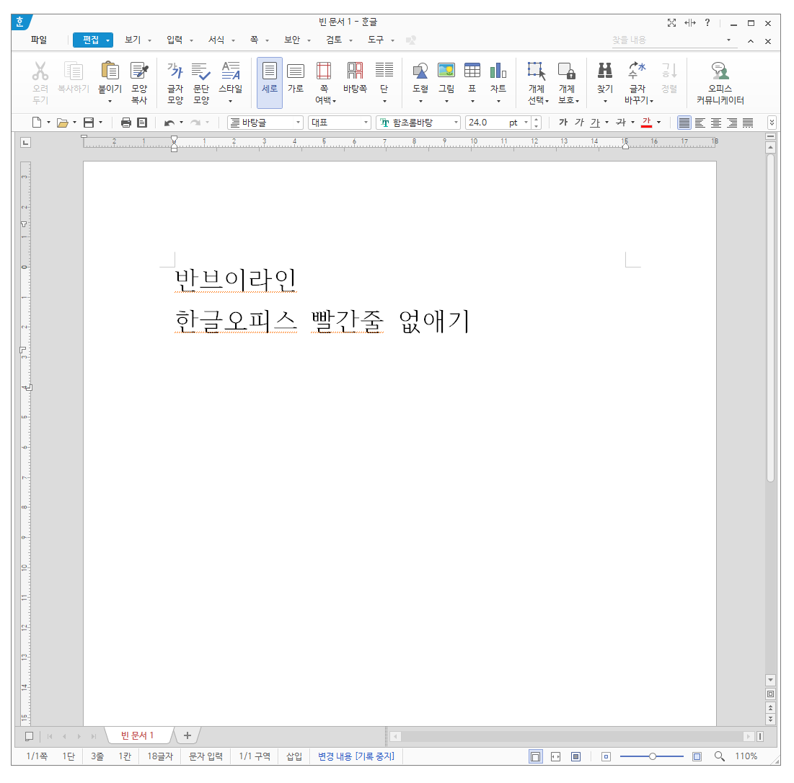
Task: Open the 입력 menu
Action: pos(175,40)
